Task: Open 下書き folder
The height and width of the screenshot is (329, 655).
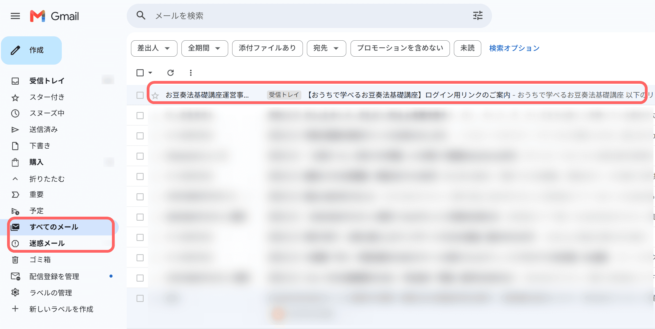Action: pyautogui.click(x=40, y=146)
